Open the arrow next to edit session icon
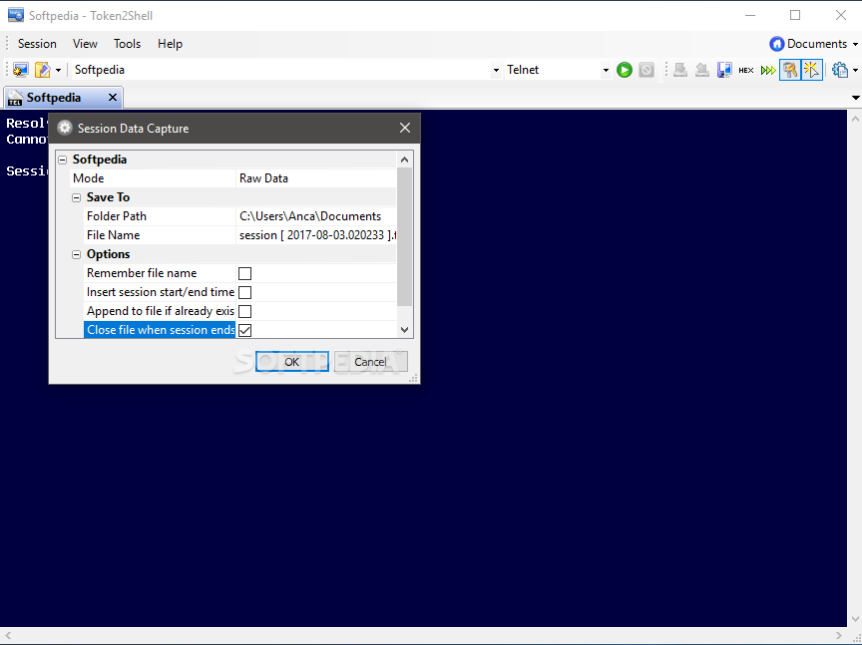 point(58,71)
